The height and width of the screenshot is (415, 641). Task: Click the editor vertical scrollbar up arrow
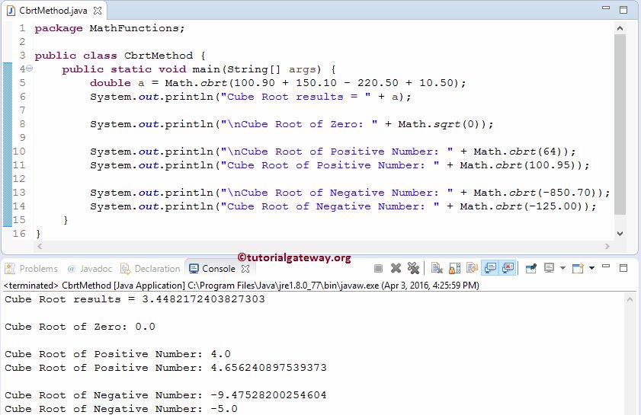click(x=620, y=28)
